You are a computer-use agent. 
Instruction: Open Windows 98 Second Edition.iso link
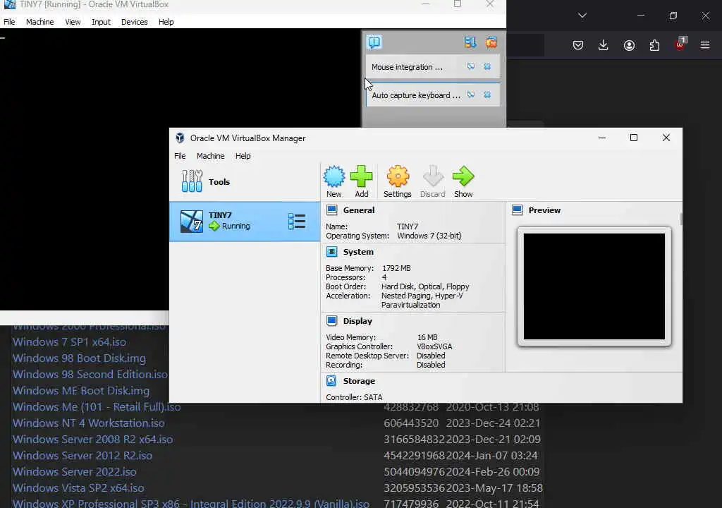point(90,375)
